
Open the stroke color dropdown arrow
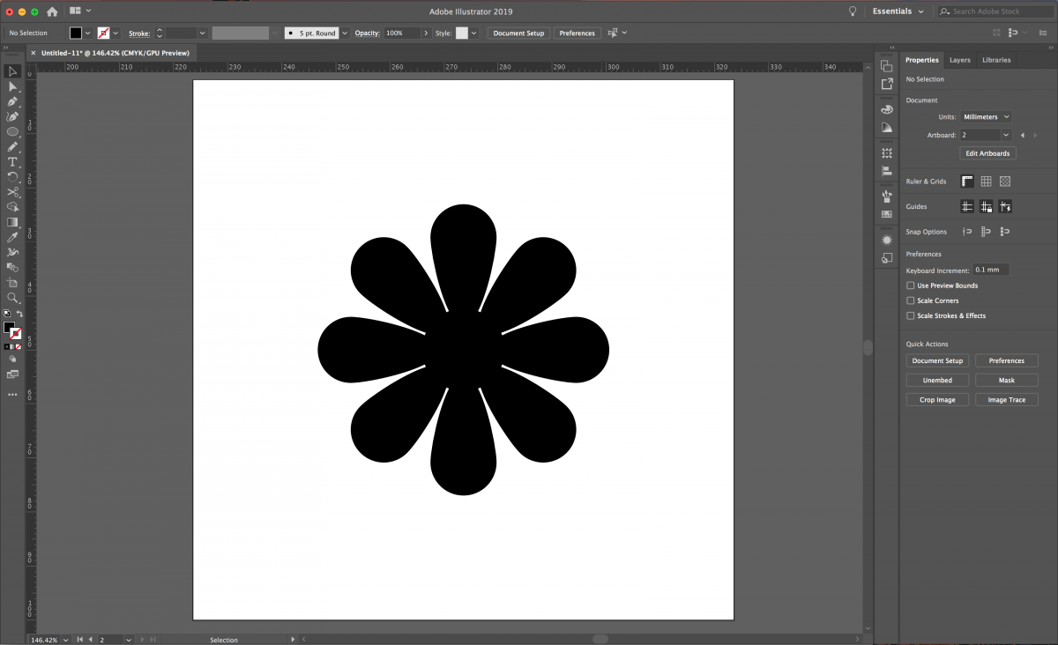point(115,33)
